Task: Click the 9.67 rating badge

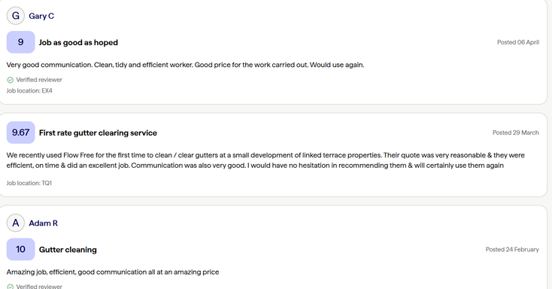Action: click(x=21, y=132)
